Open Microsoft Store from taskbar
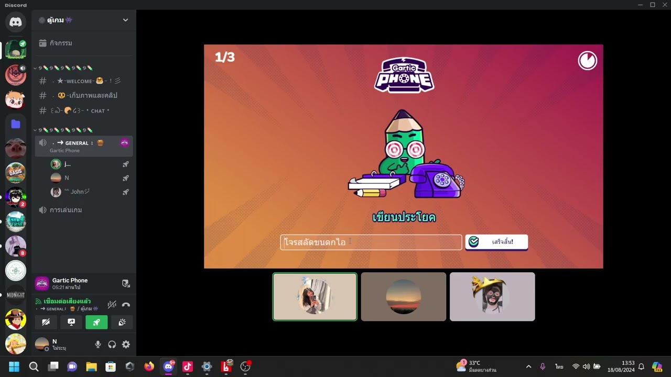Image resolution: width=671 pixels, height=377 pixels. [x=111, y=367]
